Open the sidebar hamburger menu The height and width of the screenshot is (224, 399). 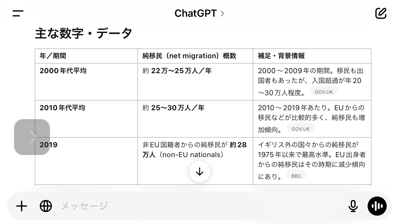point(18,13)
